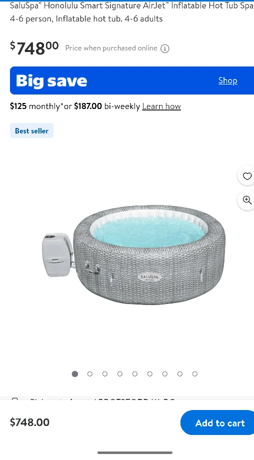
Task: Tap the heart icon to favorite item
Action: click(247, 176)
